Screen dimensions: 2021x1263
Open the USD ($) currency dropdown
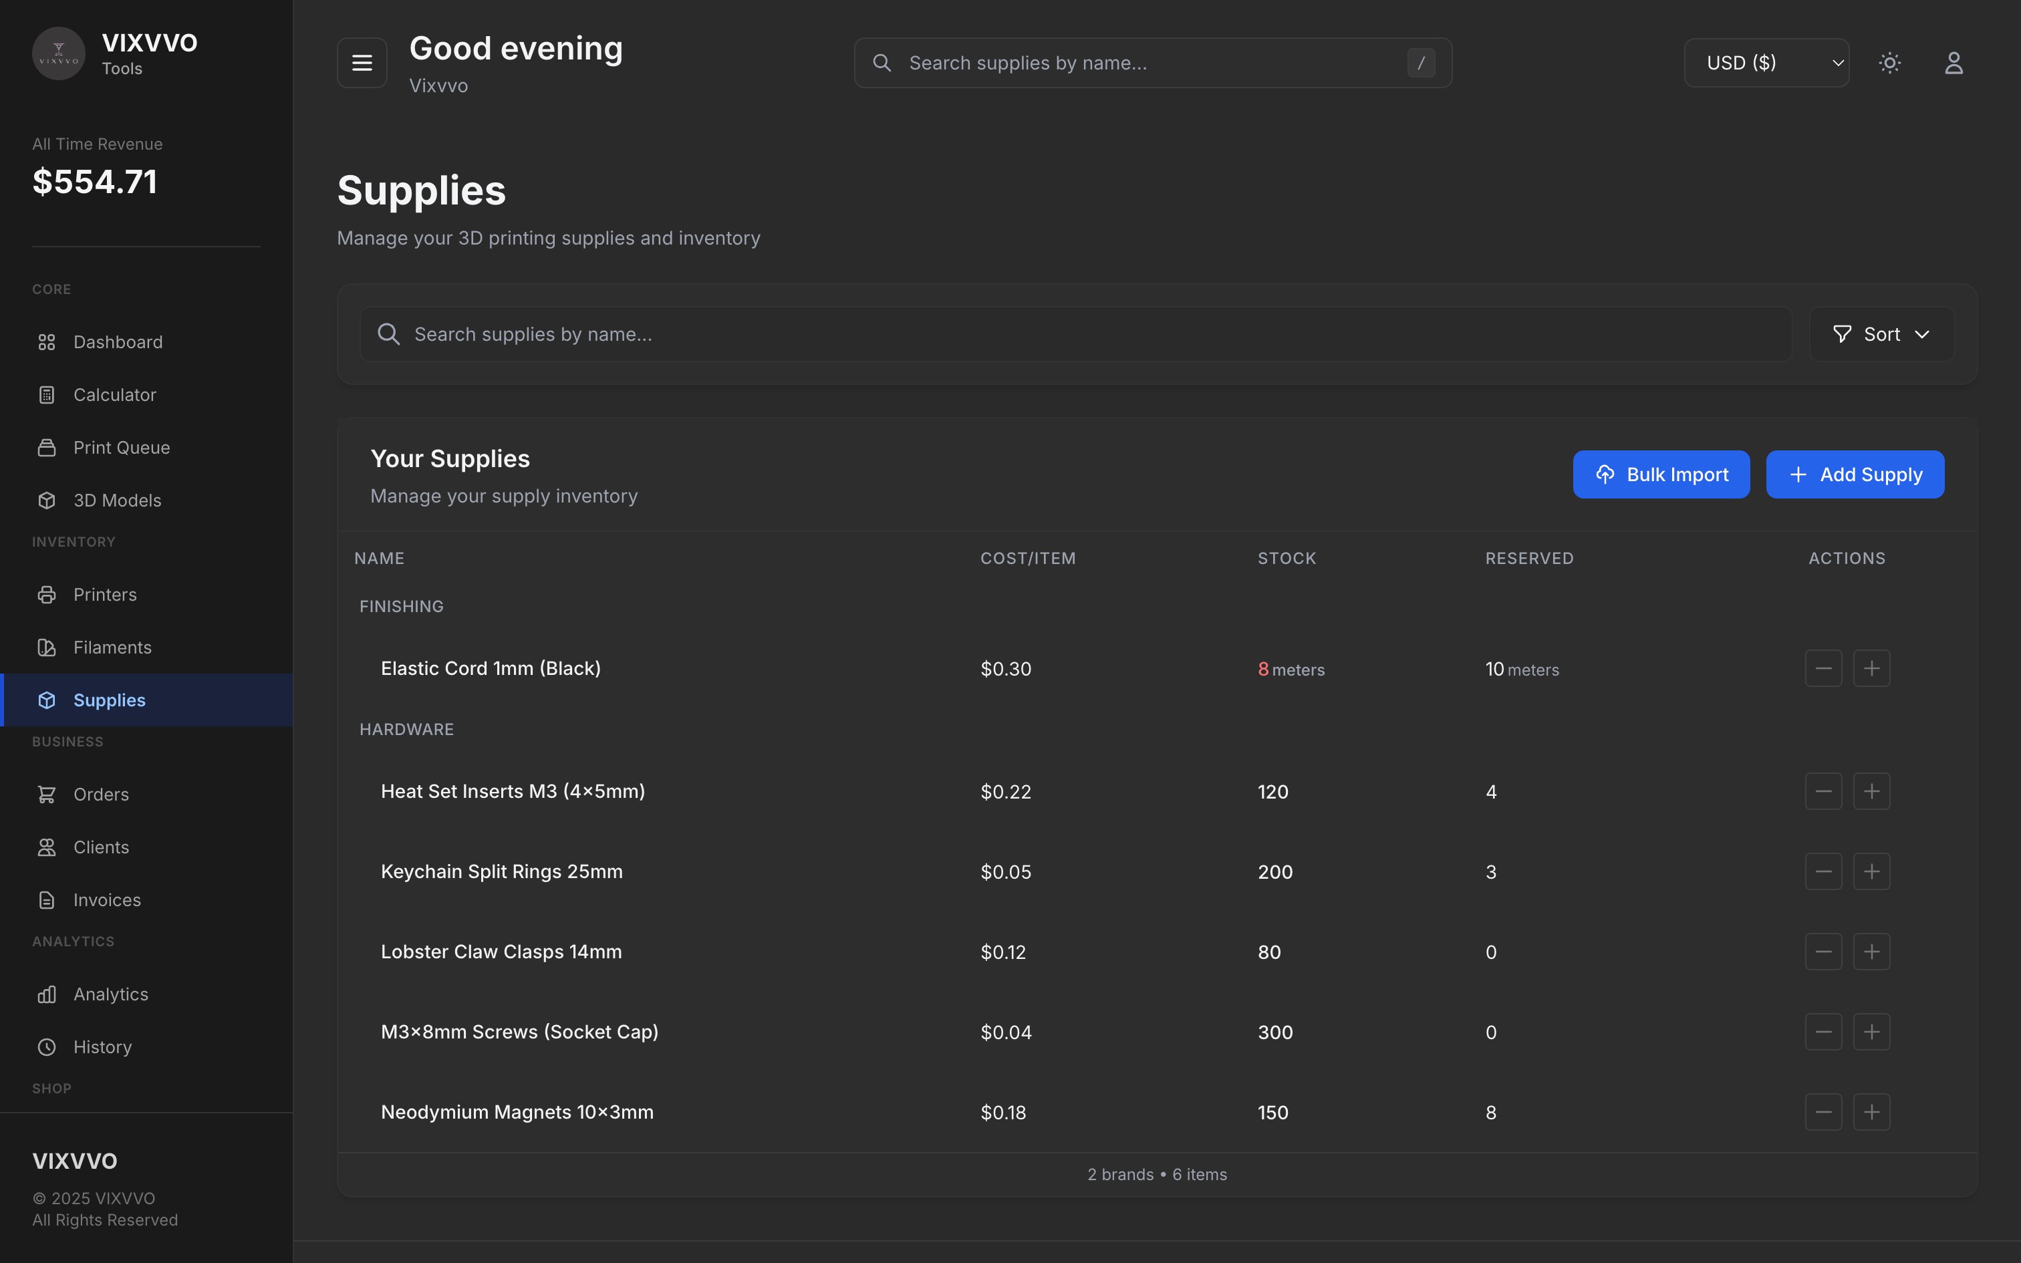point(1766,63)
